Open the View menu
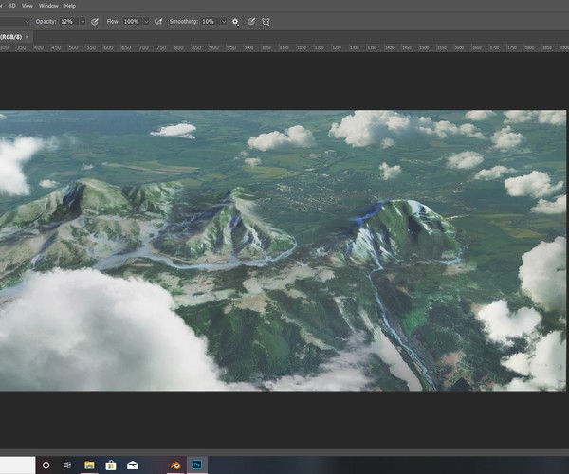Image resolution: width=569 pixels, height=474 pixels. coord(28,6)
